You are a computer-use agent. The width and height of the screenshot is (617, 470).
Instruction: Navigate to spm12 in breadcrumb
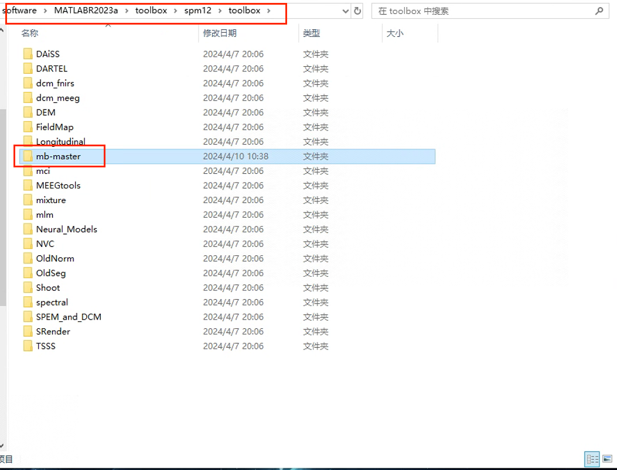click(x=198, y=11)
